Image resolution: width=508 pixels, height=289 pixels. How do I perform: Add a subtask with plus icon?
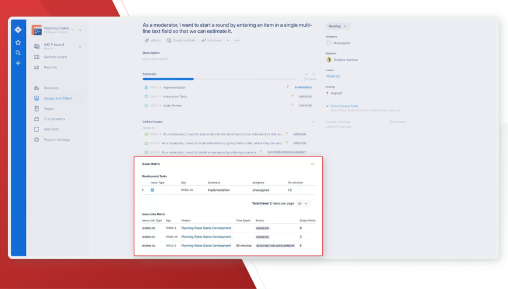point(314,74)
